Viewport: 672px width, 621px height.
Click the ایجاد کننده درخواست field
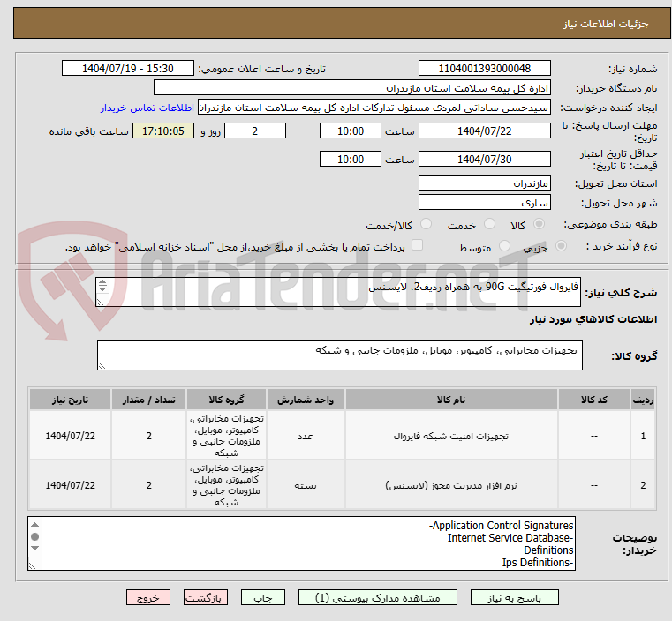(x=374, y=108)
